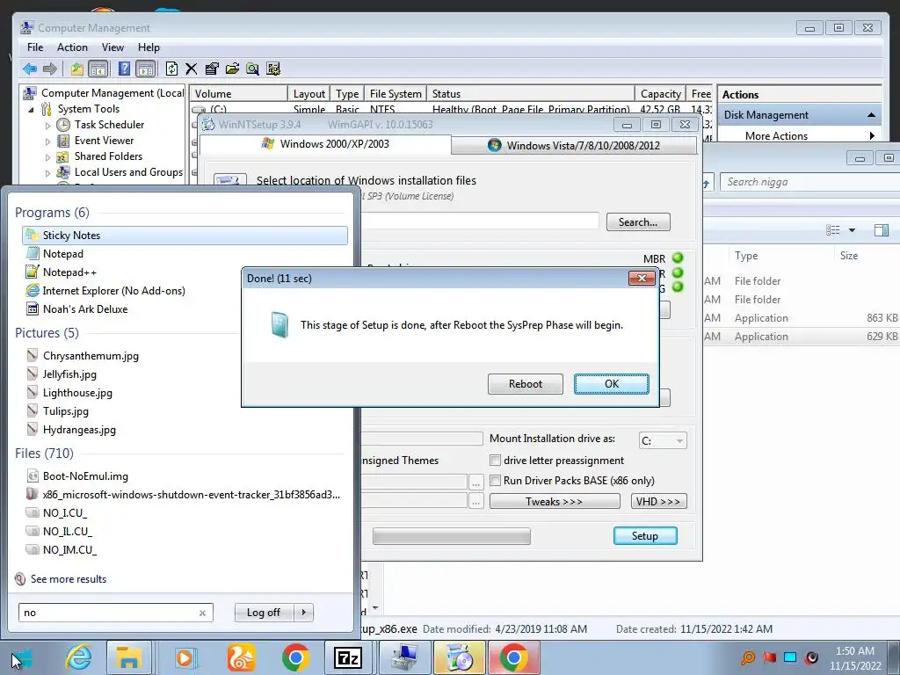Switch to WinNTSetup disc icon in taskbar
Viewport: 900px width, 675px height.
(x=458, y=657)
